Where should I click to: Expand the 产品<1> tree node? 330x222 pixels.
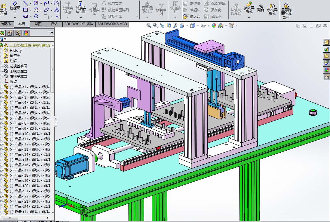pos(1,87)
